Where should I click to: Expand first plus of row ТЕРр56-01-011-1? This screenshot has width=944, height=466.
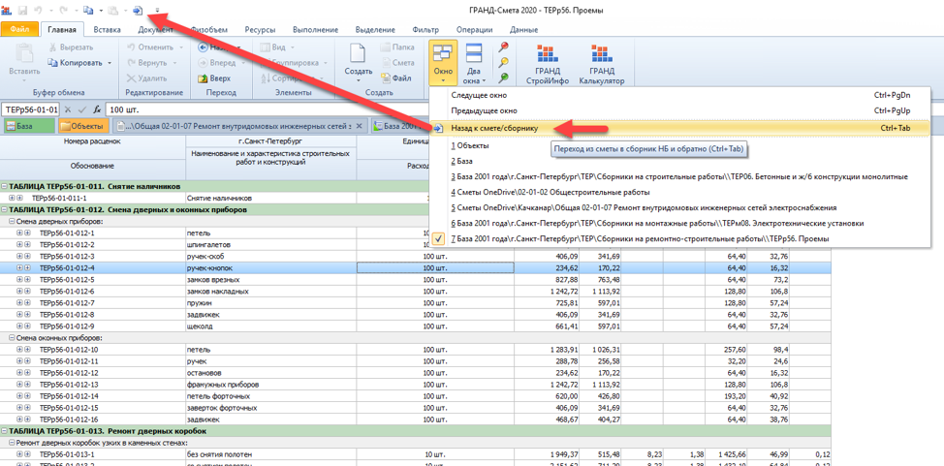12,198
